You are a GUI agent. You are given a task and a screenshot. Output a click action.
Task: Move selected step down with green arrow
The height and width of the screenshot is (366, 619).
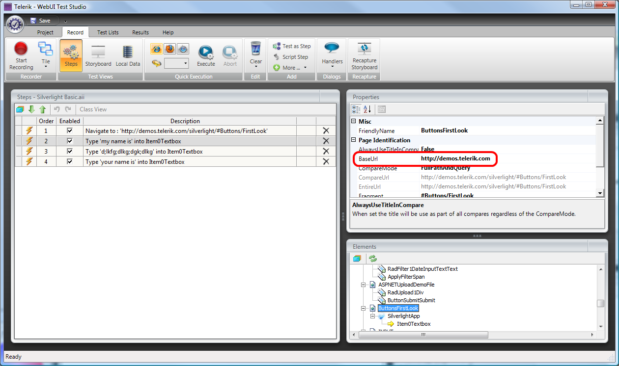pos(32,109)
